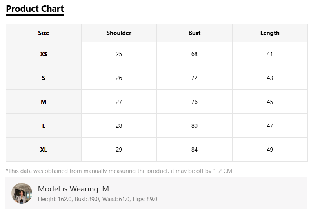
Task: Click length value 49 for size XL
Action: [x=270, y=150]
